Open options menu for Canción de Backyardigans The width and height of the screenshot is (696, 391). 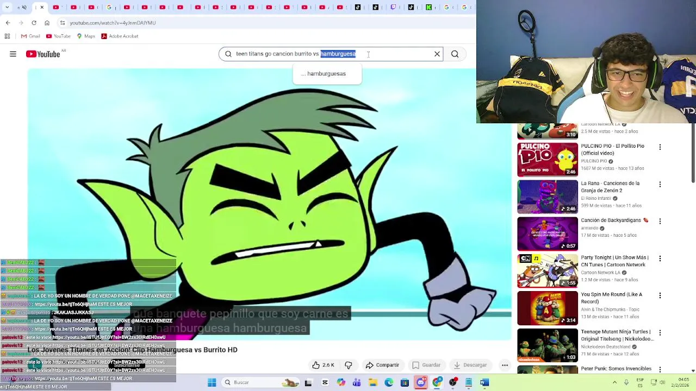tap(660, 221)
